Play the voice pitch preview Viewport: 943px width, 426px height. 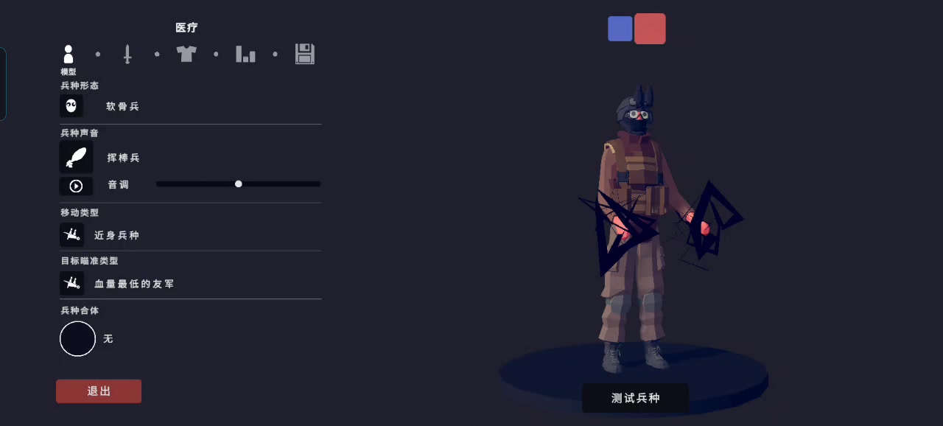(x=76, y=186)
